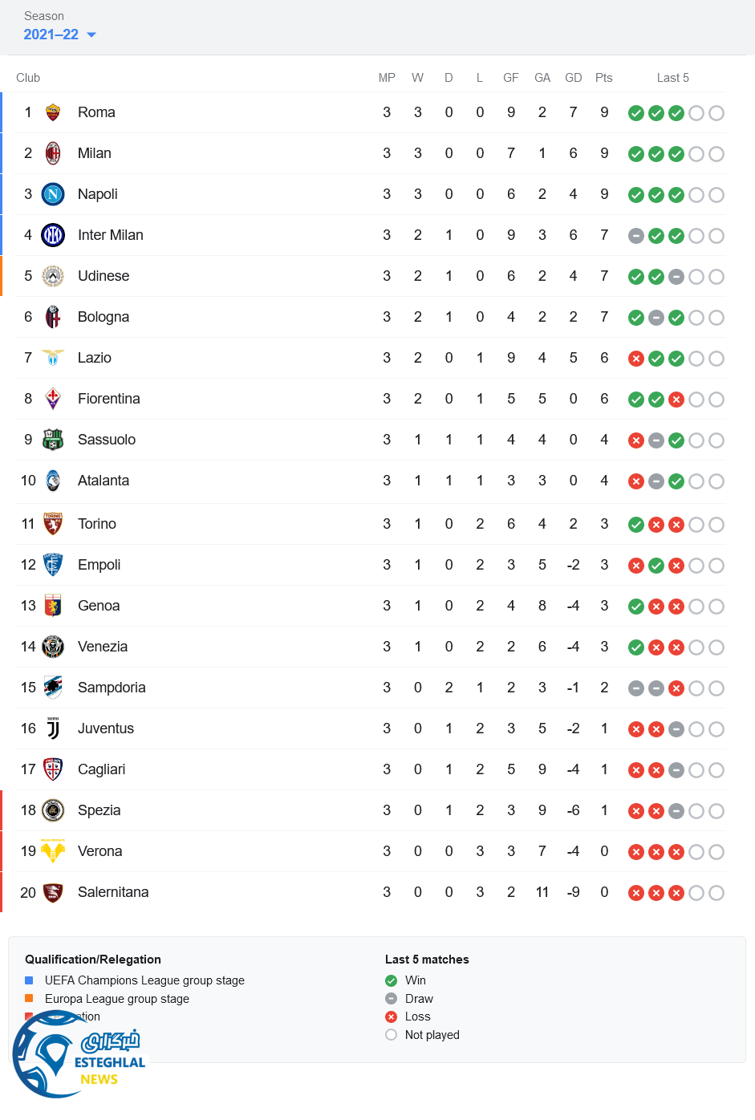Click the Sassuolo club crest
Viewport: 755px width, 1120px height.
point(53,440)
